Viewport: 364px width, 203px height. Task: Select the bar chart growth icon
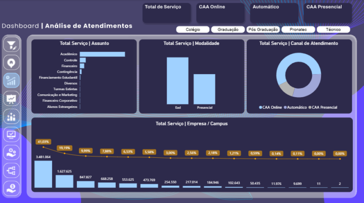pyautogui.click(x=11, y=81)
